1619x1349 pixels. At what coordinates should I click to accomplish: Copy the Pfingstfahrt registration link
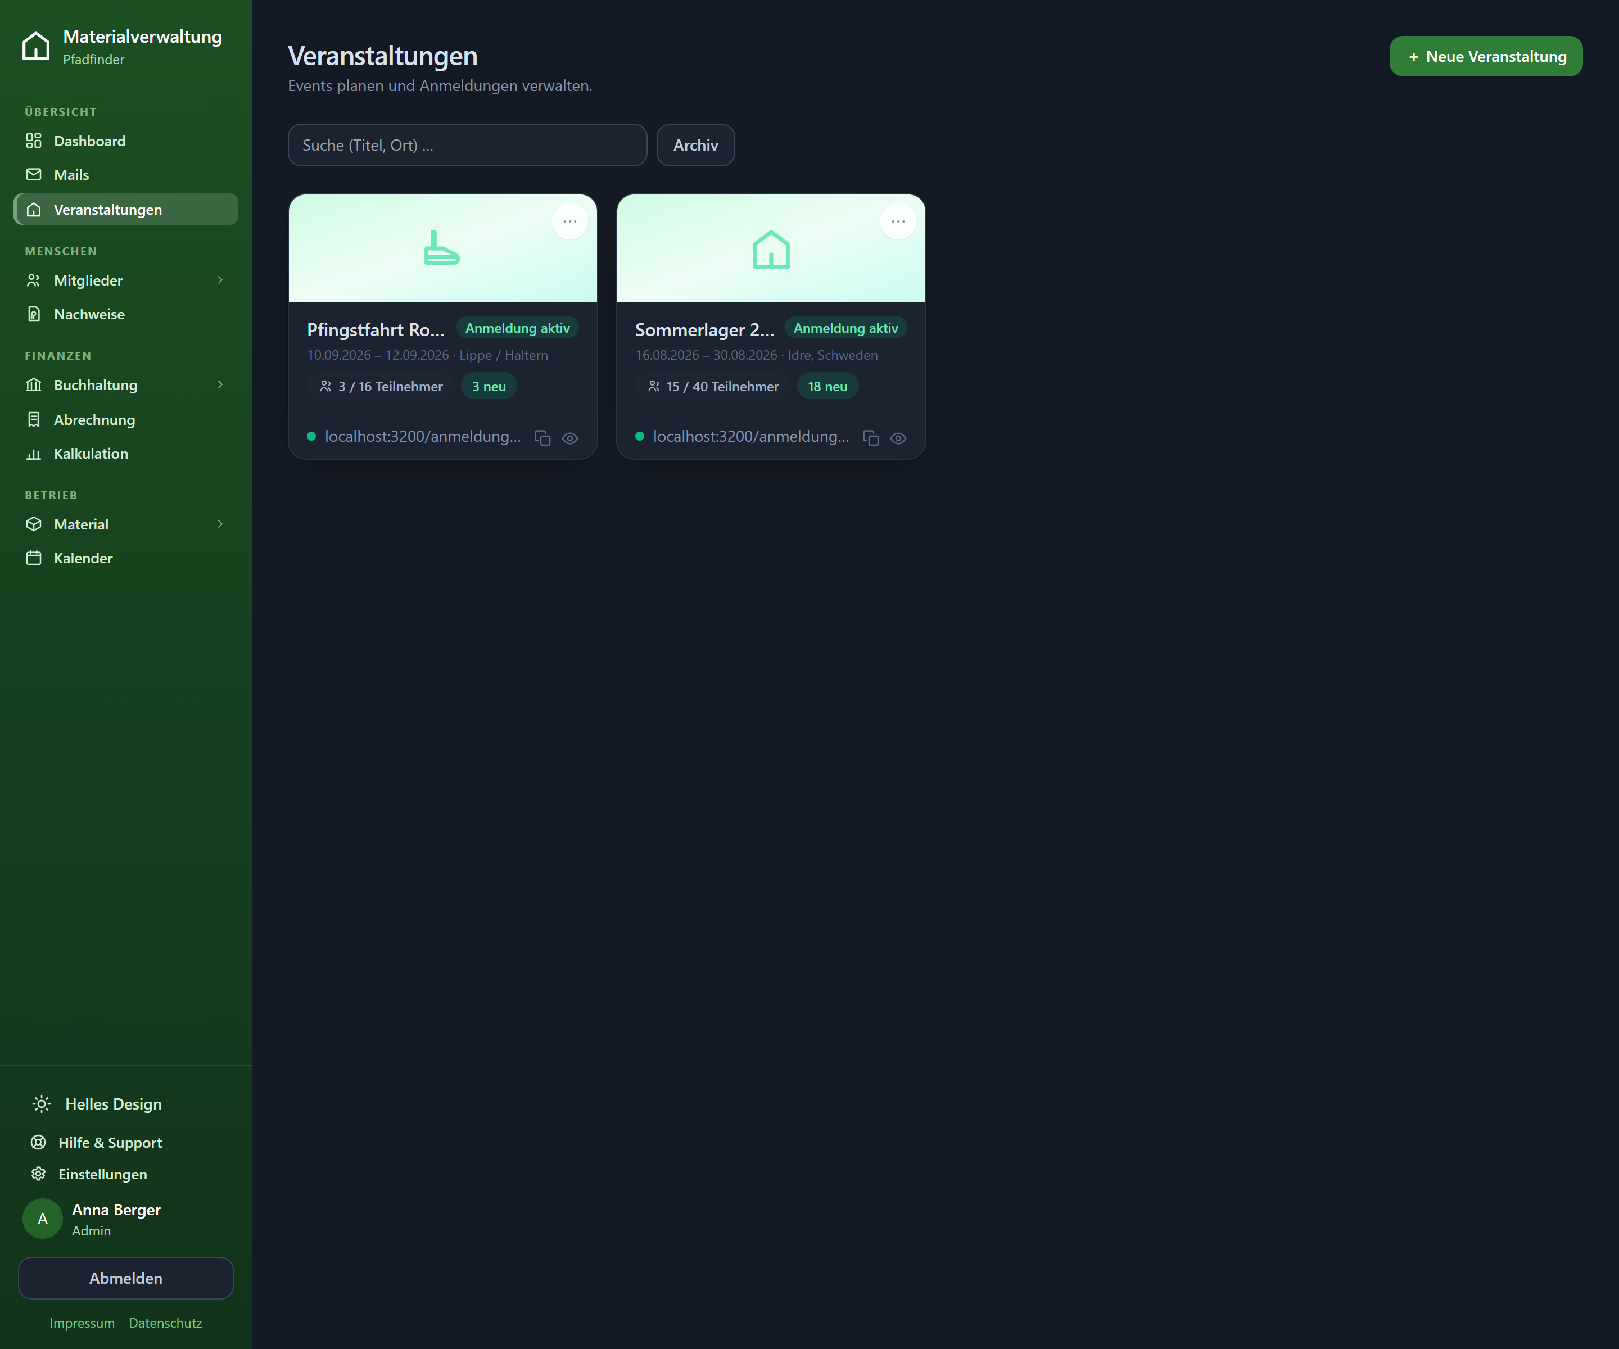coord(542,438)
